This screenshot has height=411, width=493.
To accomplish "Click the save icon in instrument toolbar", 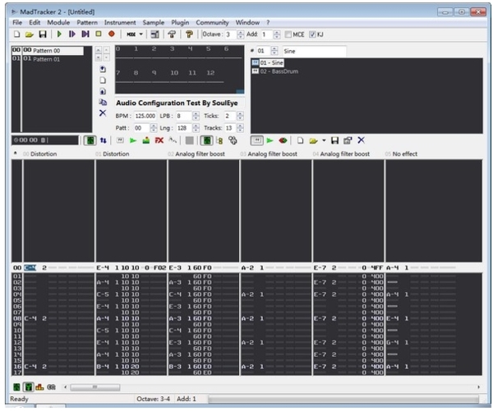I will tap(334, 141).
